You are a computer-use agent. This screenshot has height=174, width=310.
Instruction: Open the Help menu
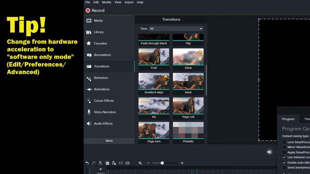point(140,2)
